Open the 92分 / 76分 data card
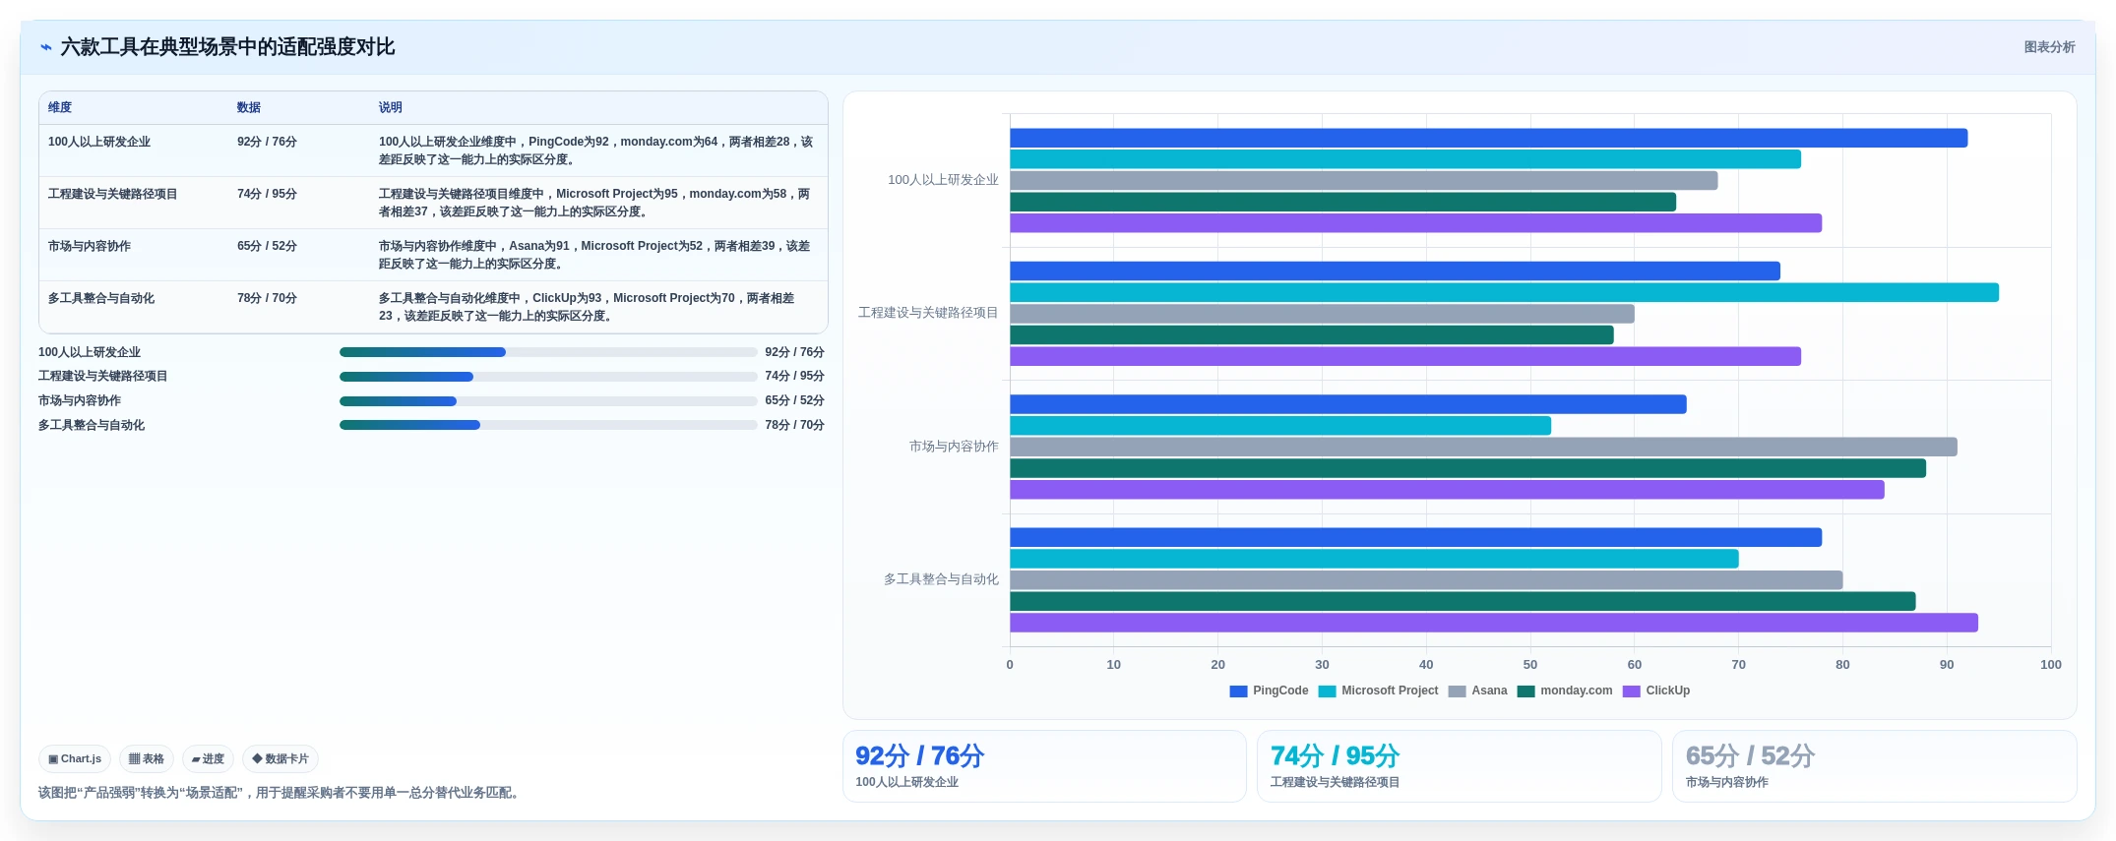This screenshot has width=2116, height=841. coord(1044,766)
